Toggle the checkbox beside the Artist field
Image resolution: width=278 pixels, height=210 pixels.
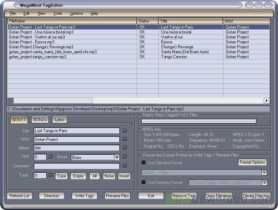click(125, 140)
